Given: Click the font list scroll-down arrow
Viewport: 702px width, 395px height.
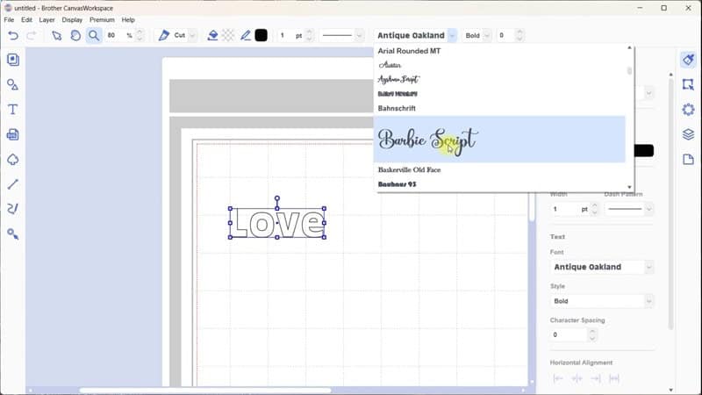Looking at the screenshot, I should [x=629, y=187].
